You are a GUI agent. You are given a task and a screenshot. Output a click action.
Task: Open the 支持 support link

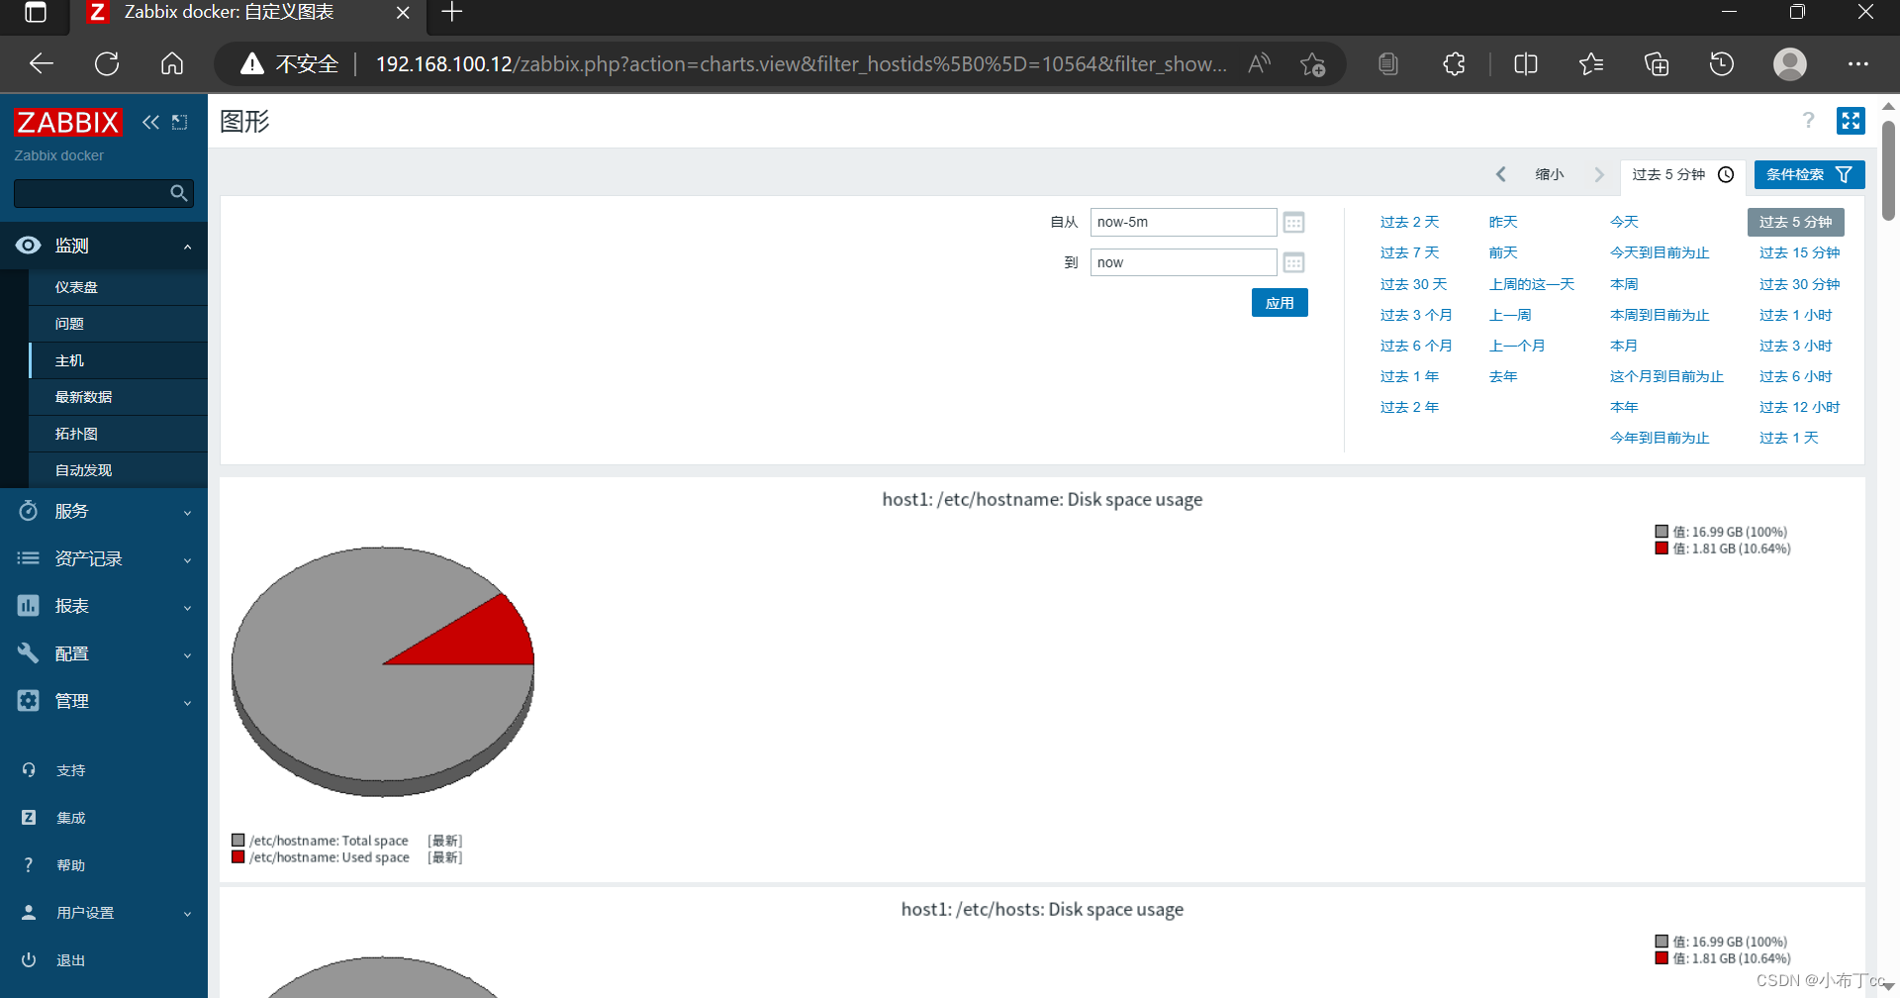point(70,770)
